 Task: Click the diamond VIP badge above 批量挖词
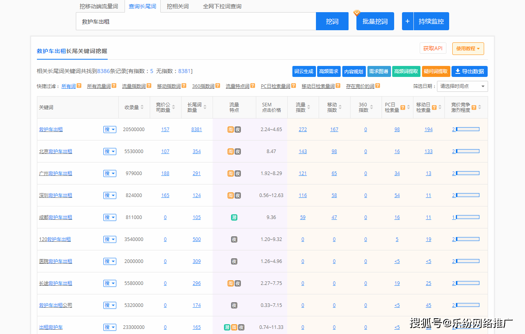point(357,13)
